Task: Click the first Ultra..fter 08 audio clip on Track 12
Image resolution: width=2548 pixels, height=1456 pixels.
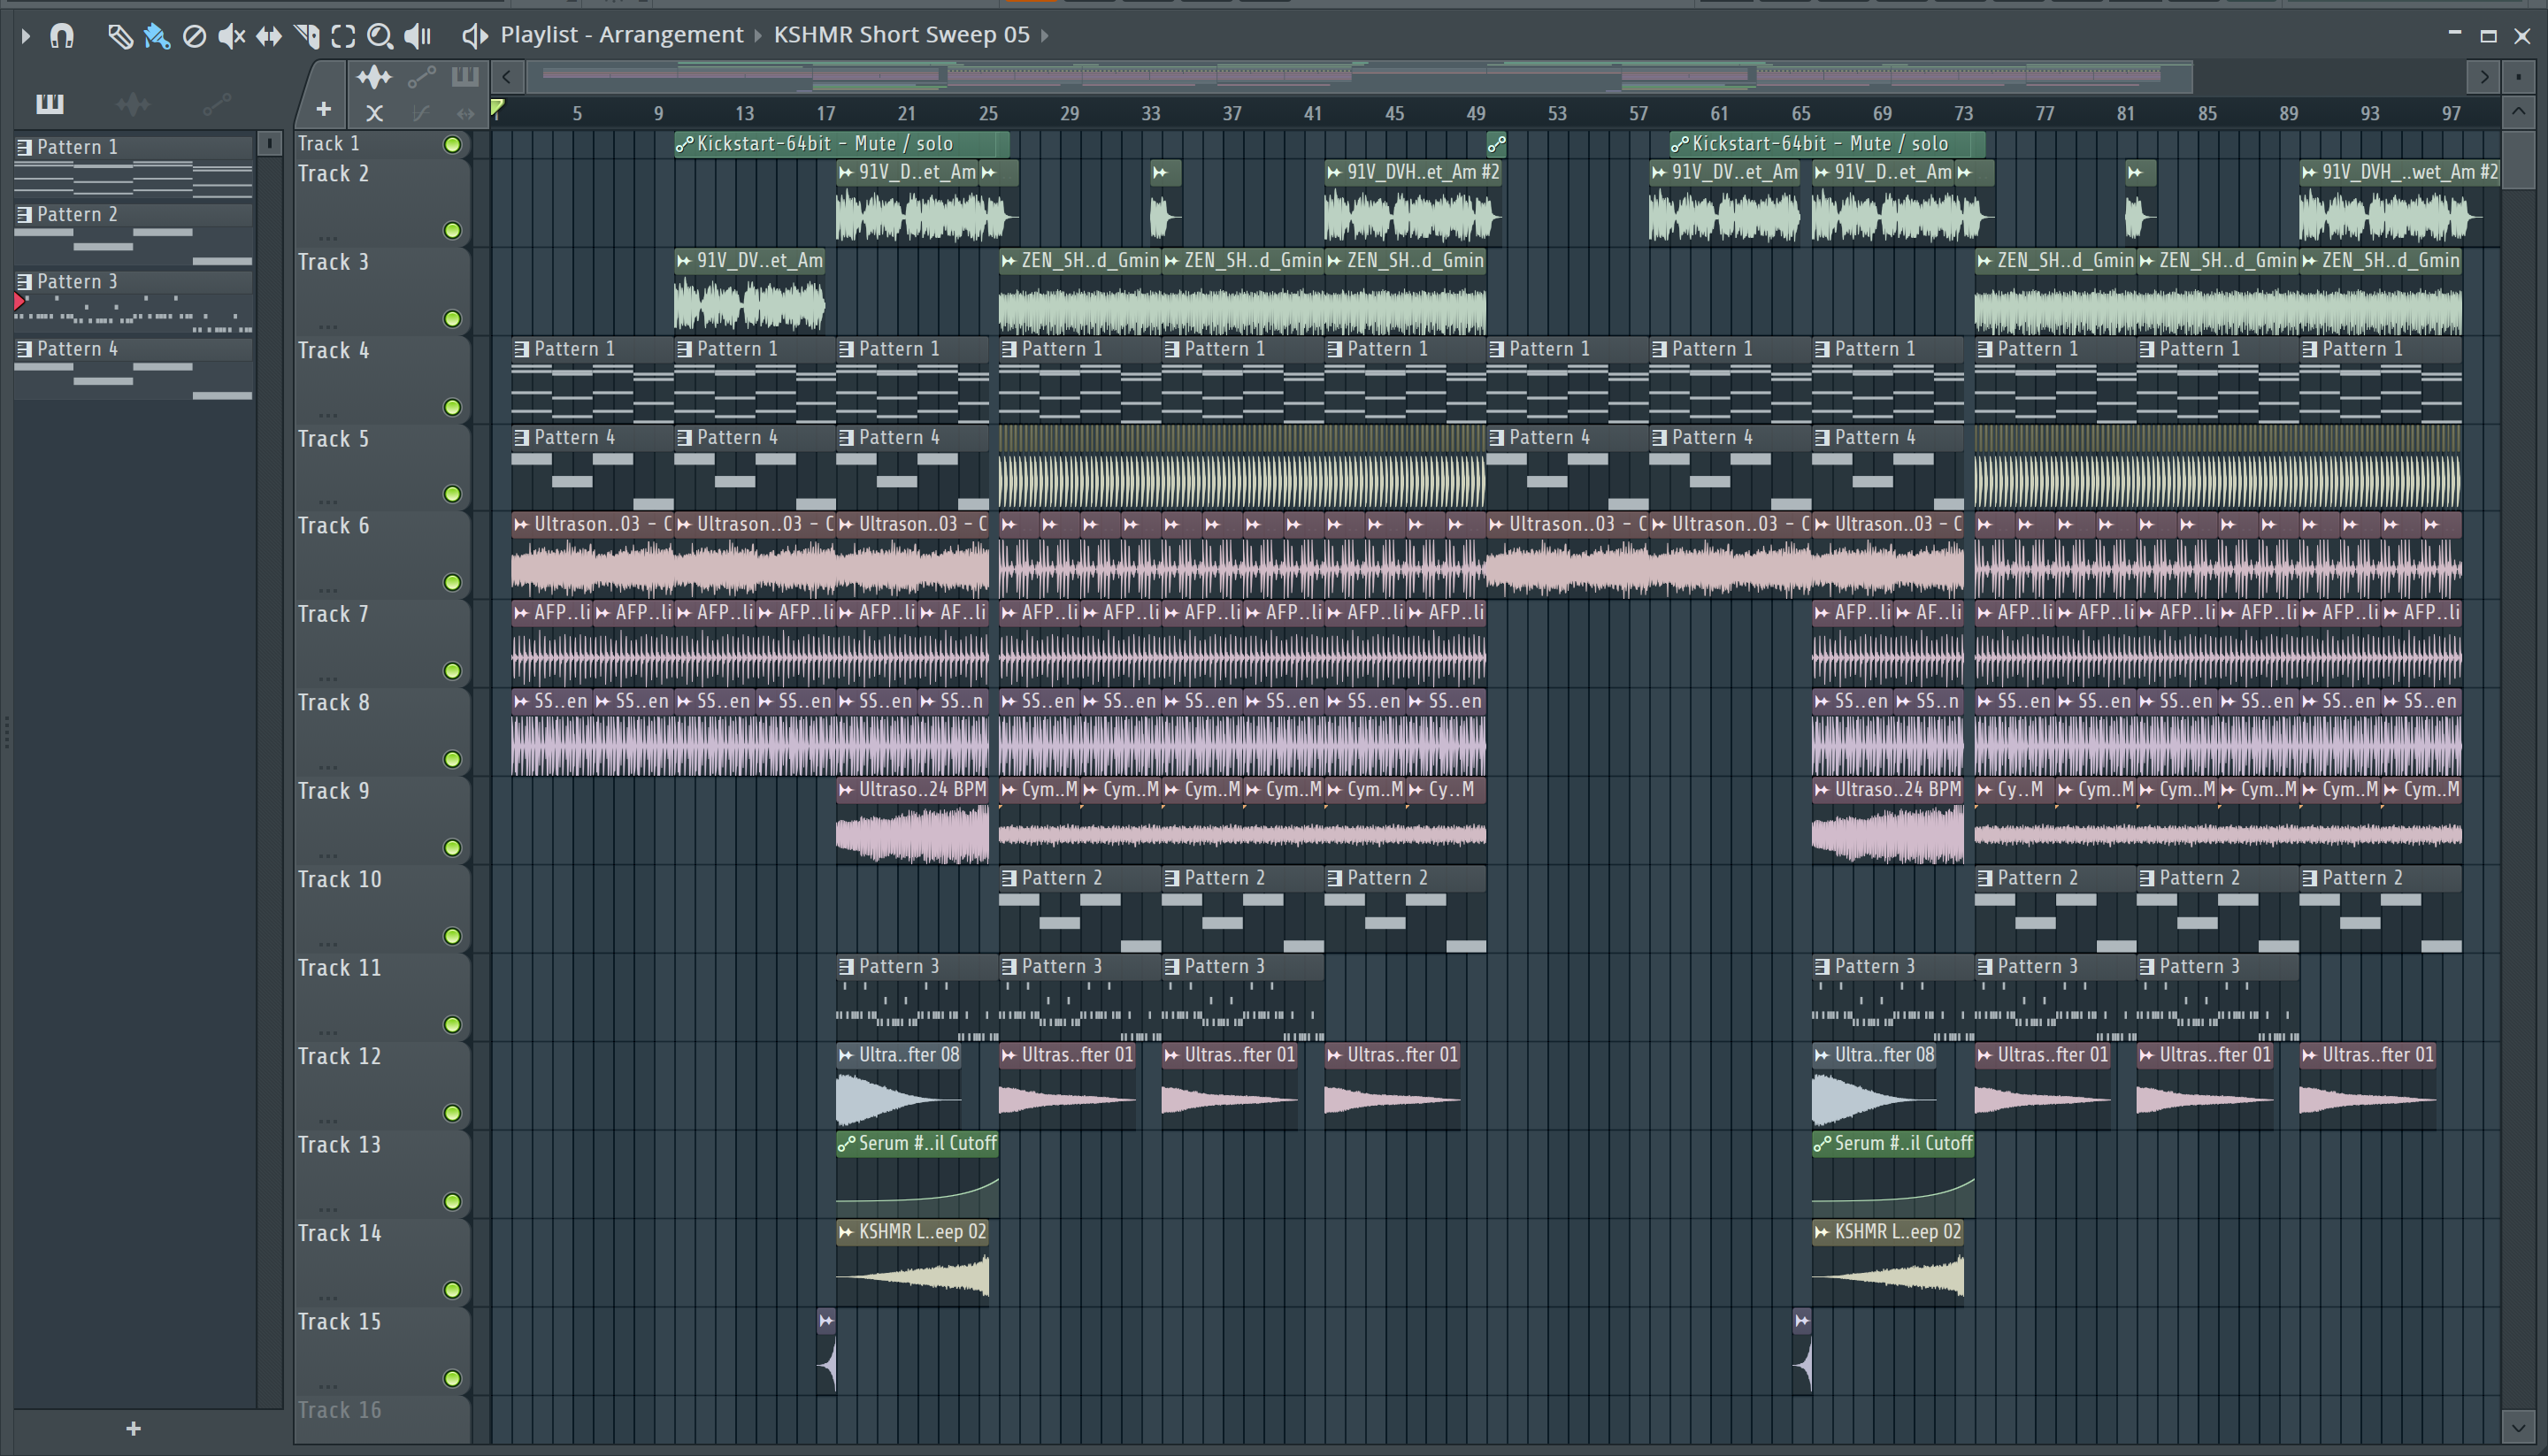Action: [x=899, y=1087]
